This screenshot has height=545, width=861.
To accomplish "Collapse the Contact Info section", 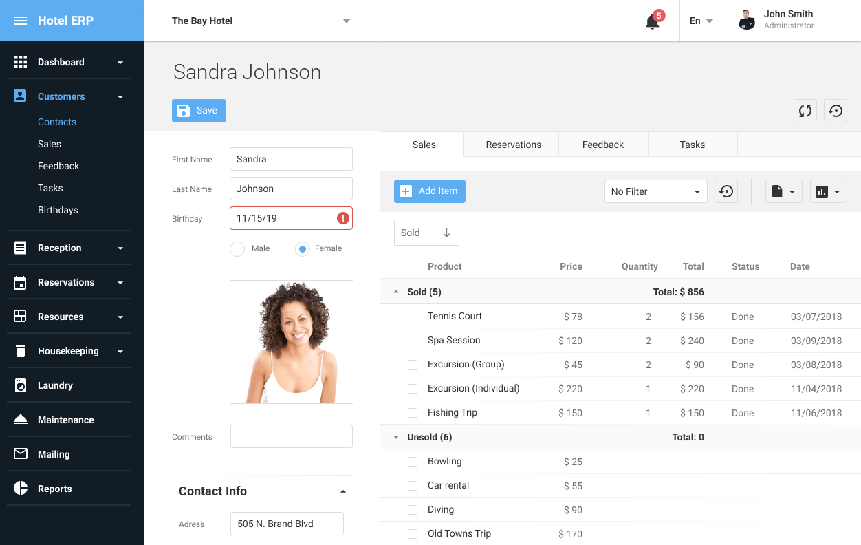I will coord(343,491).
